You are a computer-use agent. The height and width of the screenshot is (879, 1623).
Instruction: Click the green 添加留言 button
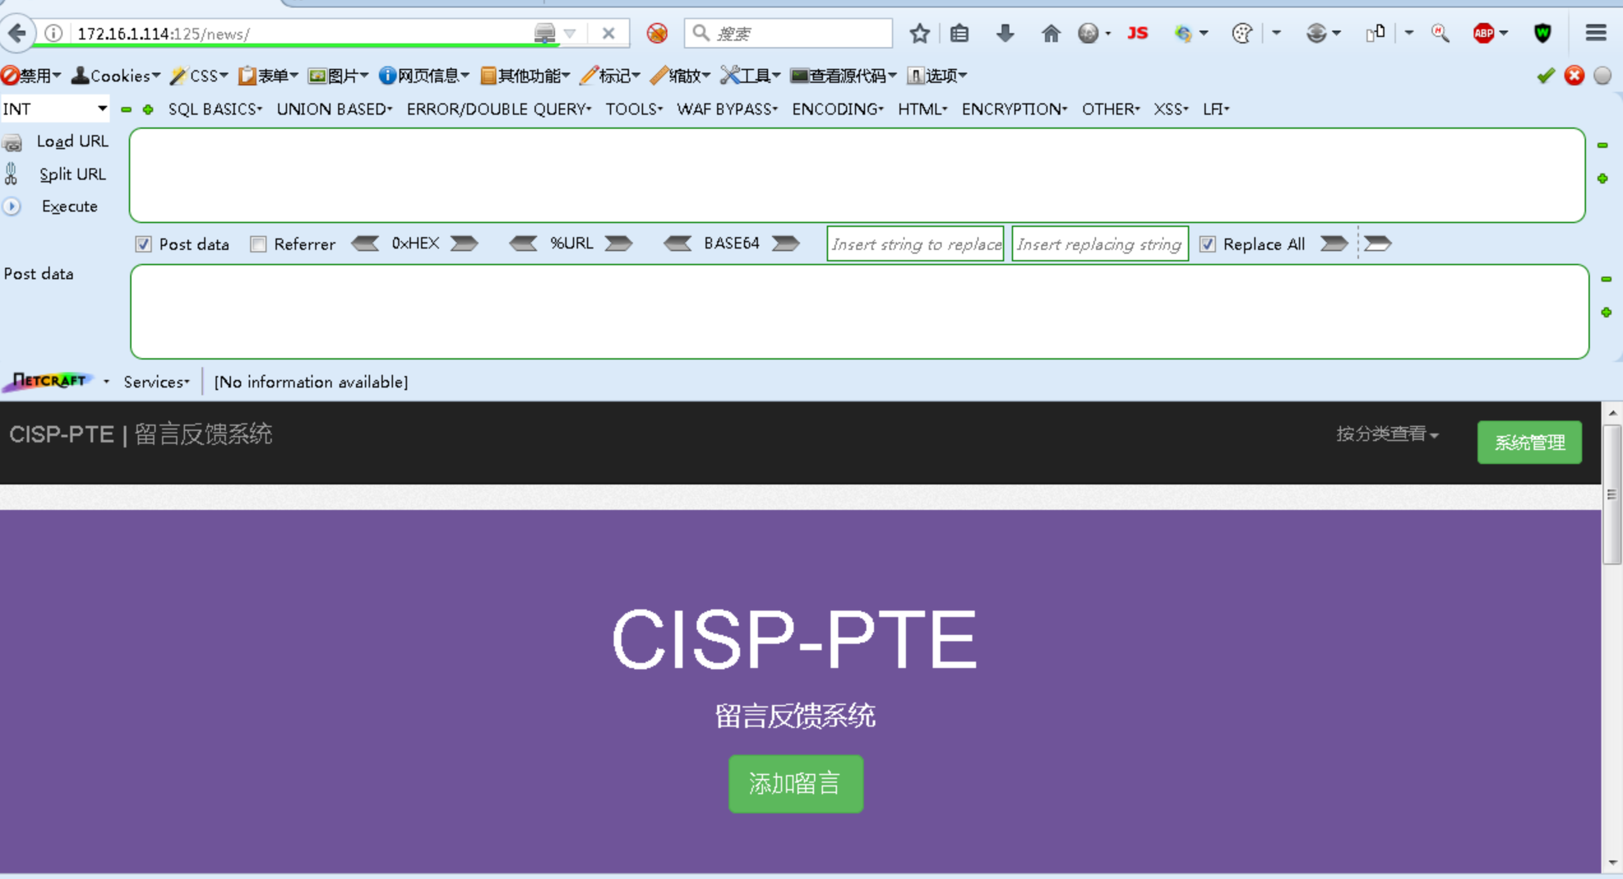tap(796, 783)
